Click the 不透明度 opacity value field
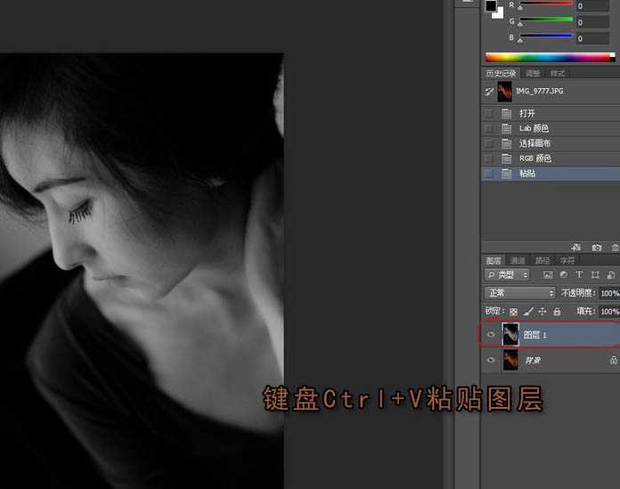The height and width of the screenshot is (489, 620). click(609, 293)
